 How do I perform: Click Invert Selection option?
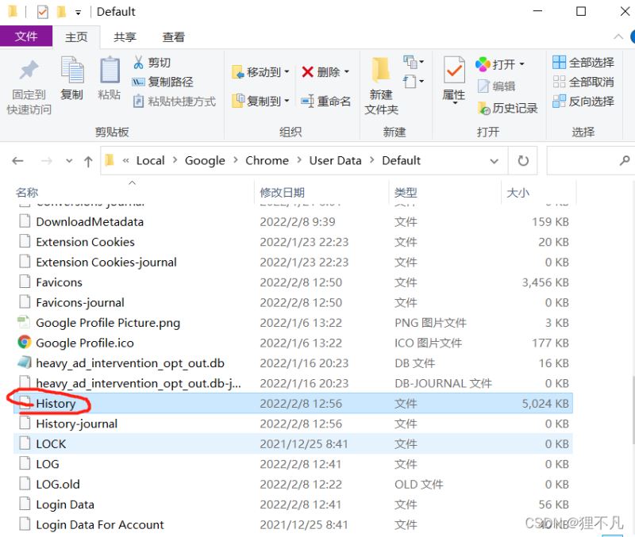pyautogui.click(x=583, y=102)
